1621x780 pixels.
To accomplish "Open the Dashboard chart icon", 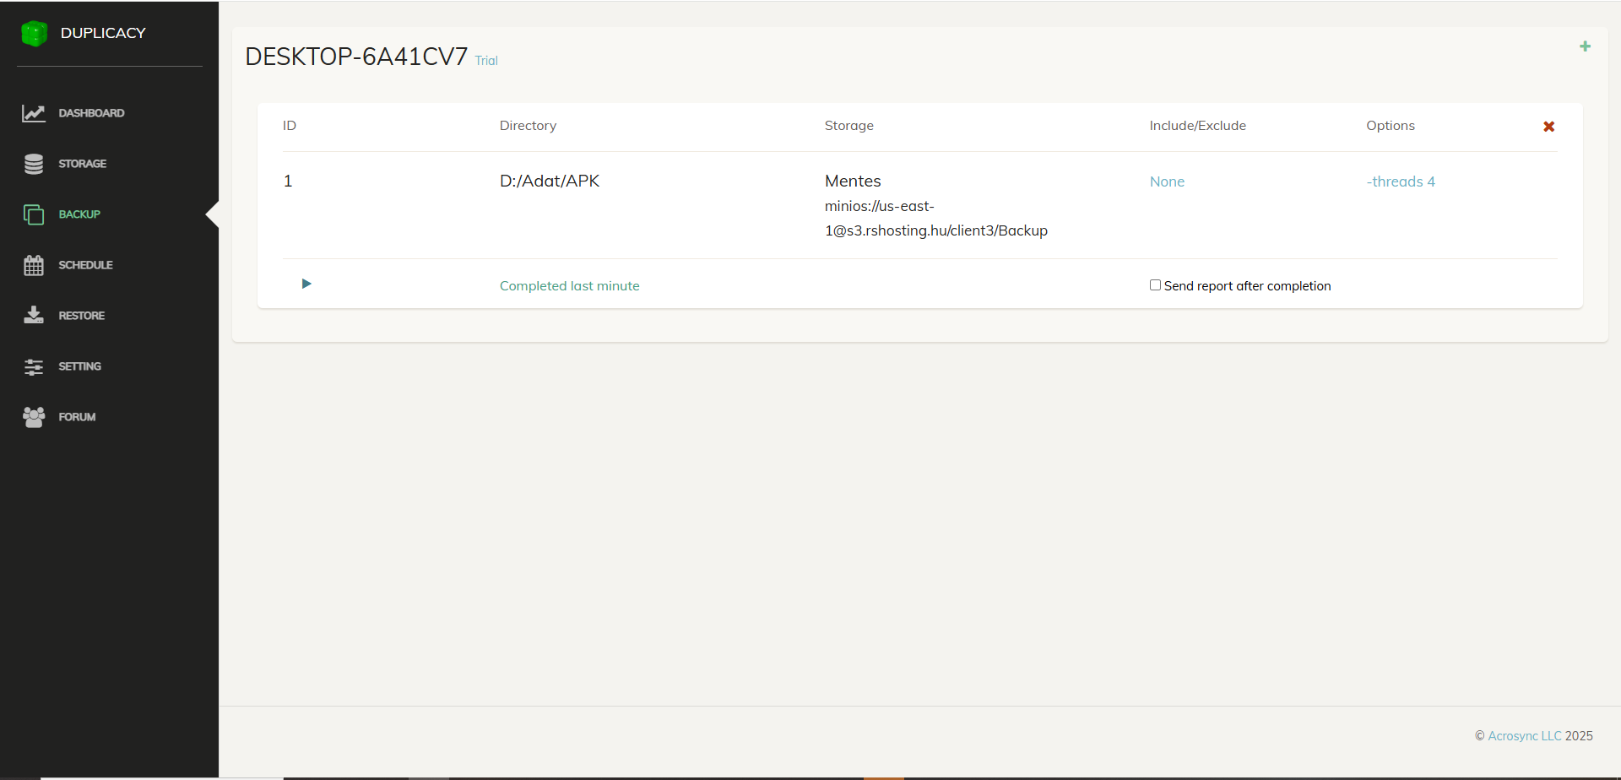I will pos(34,113).
